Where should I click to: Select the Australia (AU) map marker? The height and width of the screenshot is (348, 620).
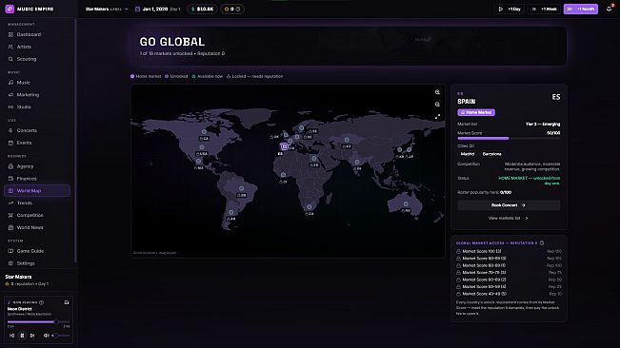click(x=406, y=204)
